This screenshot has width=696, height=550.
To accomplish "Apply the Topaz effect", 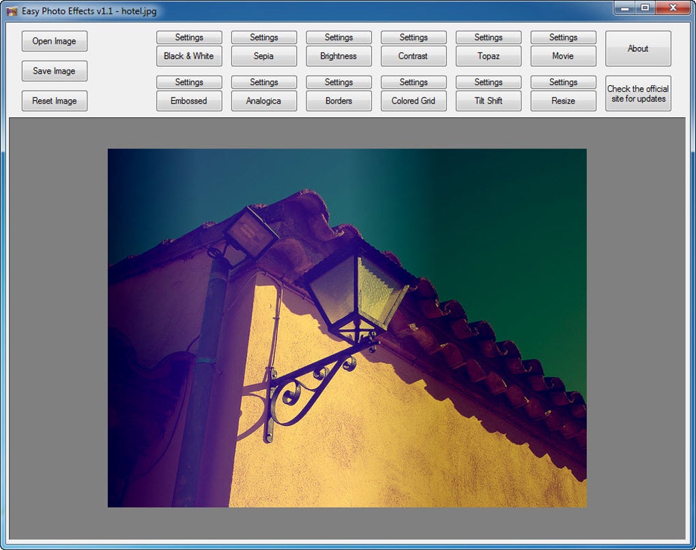I will [x=489, y=56].
